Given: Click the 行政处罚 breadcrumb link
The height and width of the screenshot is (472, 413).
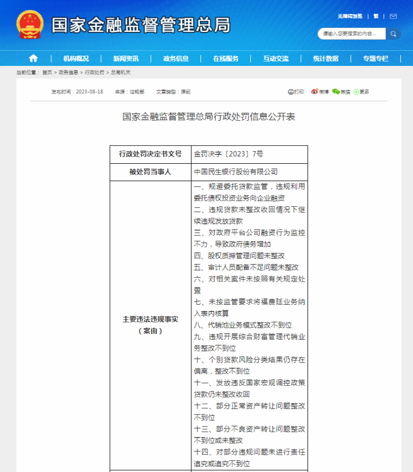Looking at the screenshot, I should click(x=94, y=72).
